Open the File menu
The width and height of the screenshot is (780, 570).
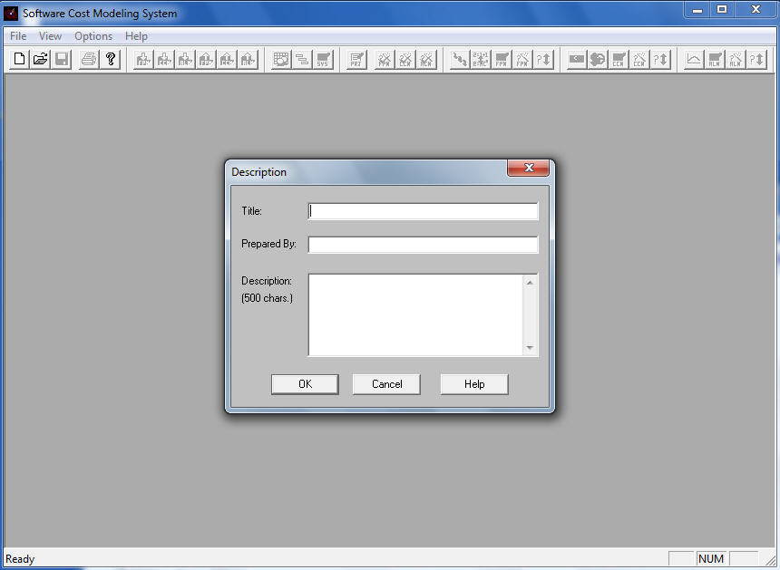[x=17, y=36]
